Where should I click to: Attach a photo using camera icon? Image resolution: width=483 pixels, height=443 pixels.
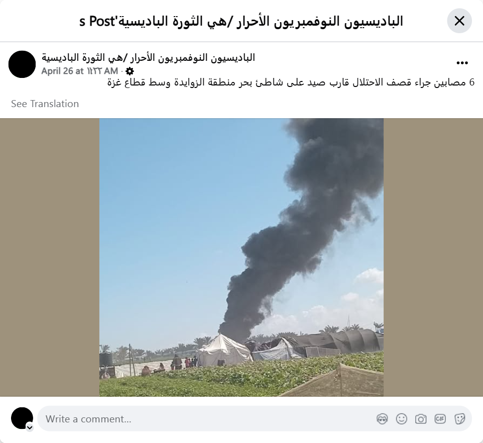pyautogui.click(x=421, y=419)
